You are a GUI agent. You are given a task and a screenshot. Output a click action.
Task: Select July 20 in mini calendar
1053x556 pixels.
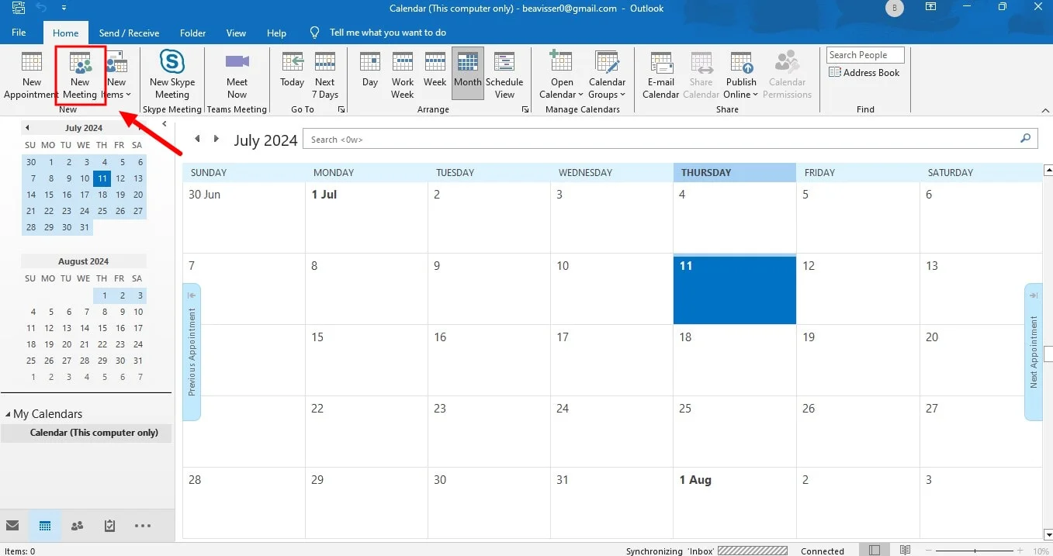point(138,195)
